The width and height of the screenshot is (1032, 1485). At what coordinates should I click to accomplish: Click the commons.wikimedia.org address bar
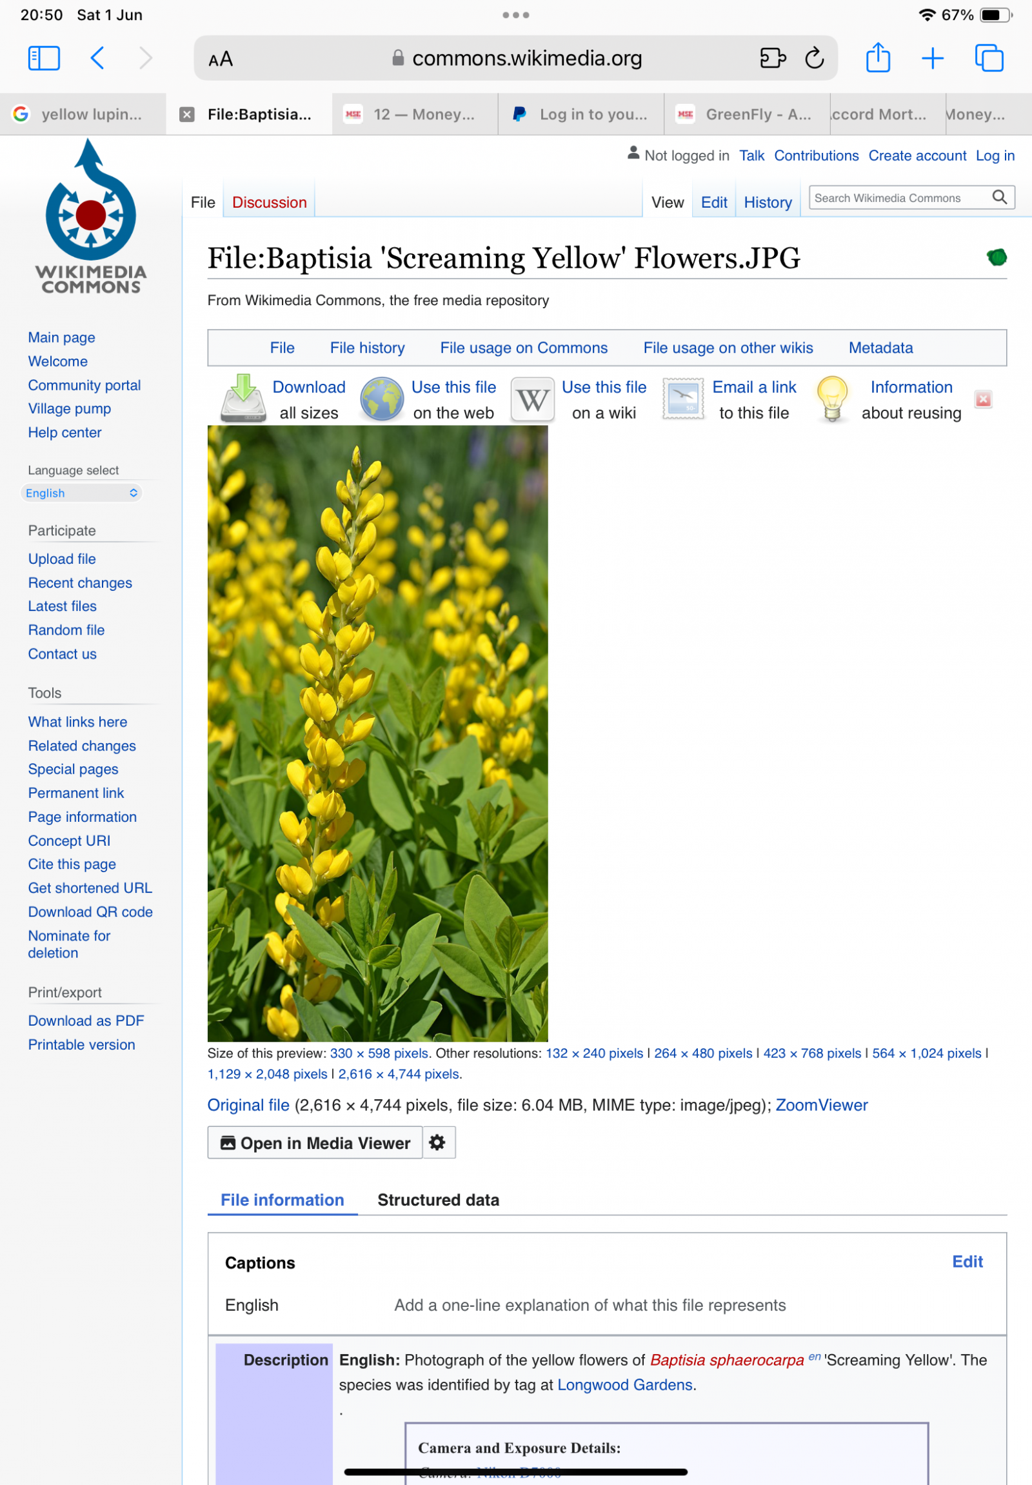[x=515, y=58]
